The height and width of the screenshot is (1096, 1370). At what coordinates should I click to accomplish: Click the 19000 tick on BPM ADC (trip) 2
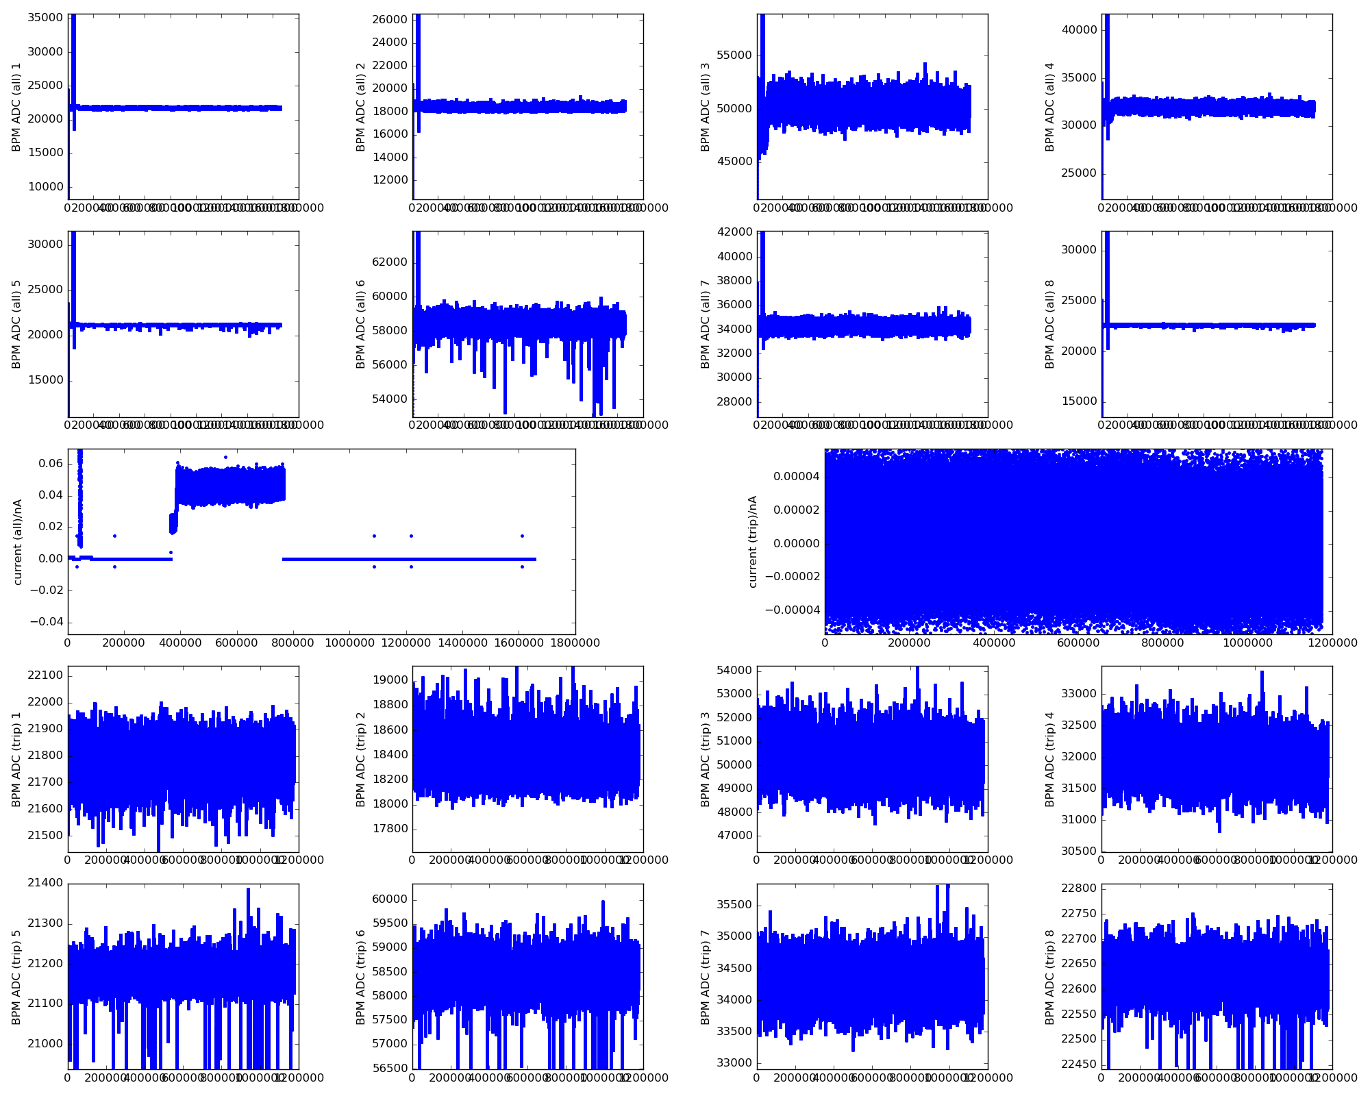click(390, 681)
